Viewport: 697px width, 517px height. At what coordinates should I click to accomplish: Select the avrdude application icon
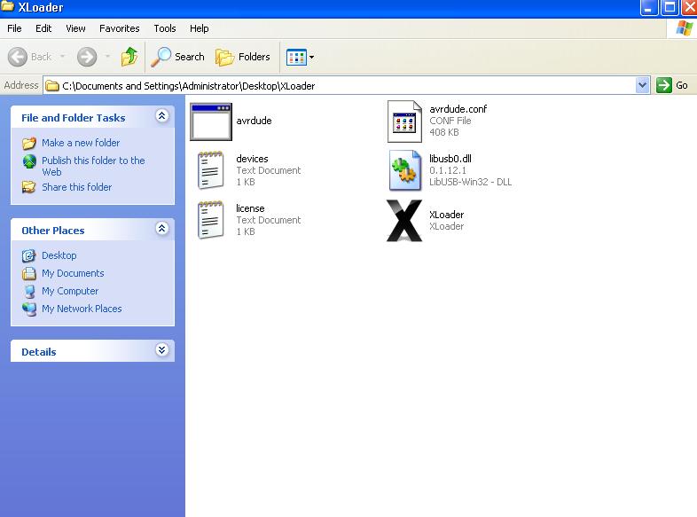[x=211, y=121]
